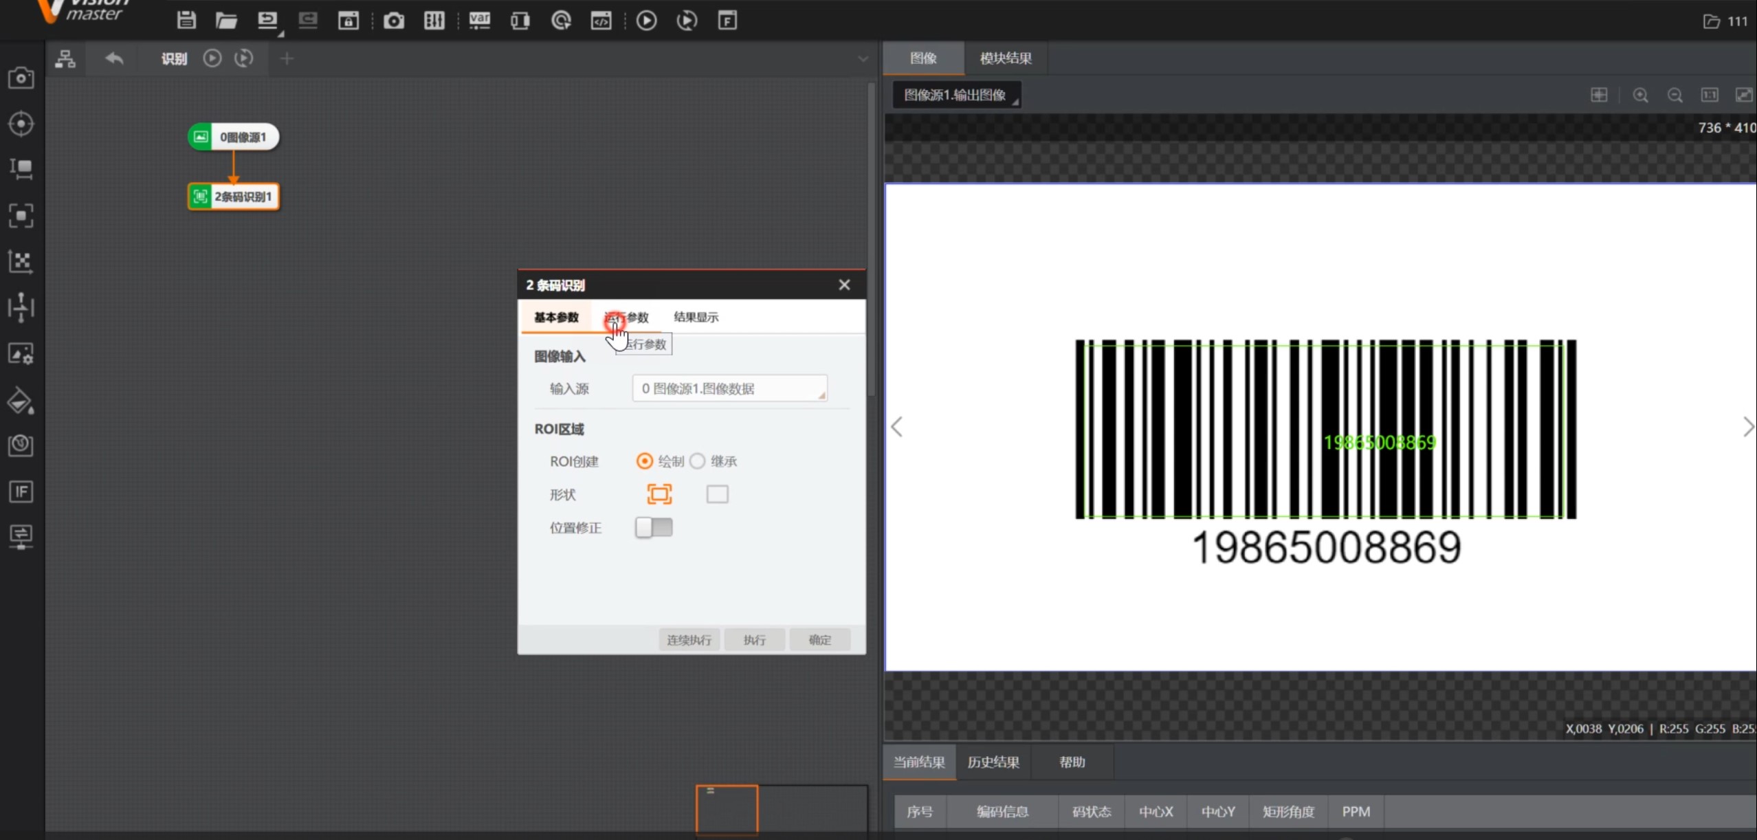Image resolution: width=1757 pixels, height=840 pixels.
Task: Open the image processing tool group
Action: pos(21,353)
